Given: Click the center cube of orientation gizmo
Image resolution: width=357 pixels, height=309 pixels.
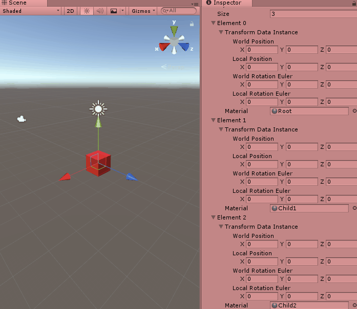Looking at the screenshot, I should tap(174, 42).
